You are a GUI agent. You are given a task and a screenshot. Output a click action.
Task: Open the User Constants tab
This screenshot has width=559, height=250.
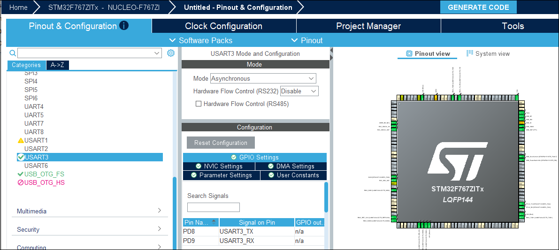293,175
